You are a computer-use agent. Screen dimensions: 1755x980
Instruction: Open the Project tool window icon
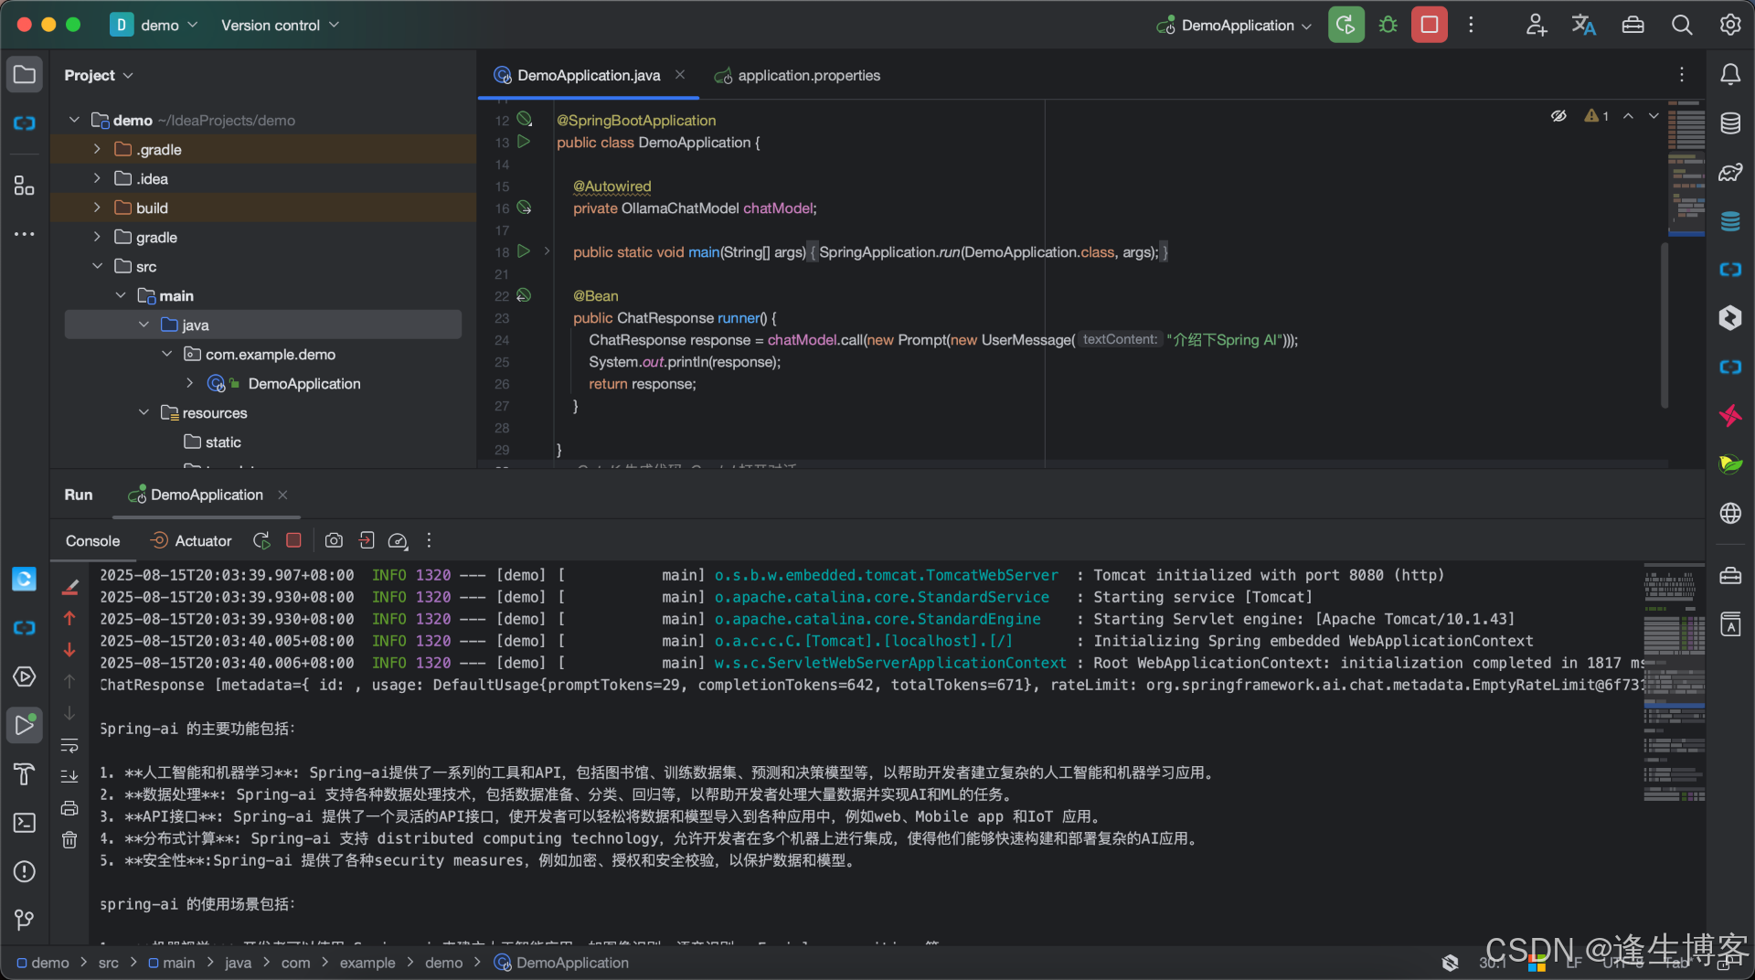pos(25,74)
